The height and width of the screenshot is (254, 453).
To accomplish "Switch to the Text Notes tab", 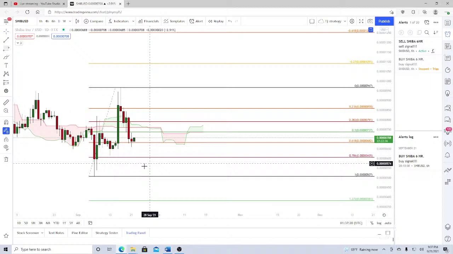I will click(56, 233).
